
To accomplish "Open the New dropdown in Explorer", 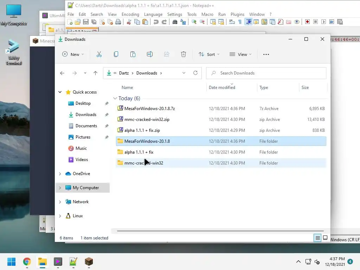I will point(73,54).
